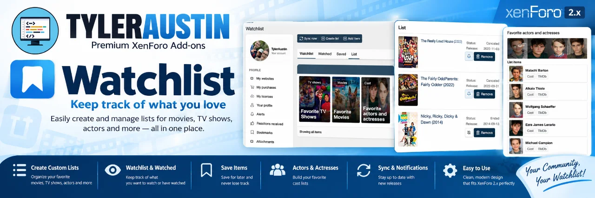Viewport: 595px width, 198px height.
Task: Click the Reactions received thumbs-up icon
Action: point(252,124)
